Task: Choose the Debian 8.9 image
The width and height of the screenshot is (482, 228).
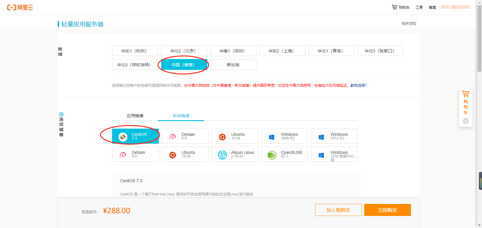Action: click(x=185, y=136)
